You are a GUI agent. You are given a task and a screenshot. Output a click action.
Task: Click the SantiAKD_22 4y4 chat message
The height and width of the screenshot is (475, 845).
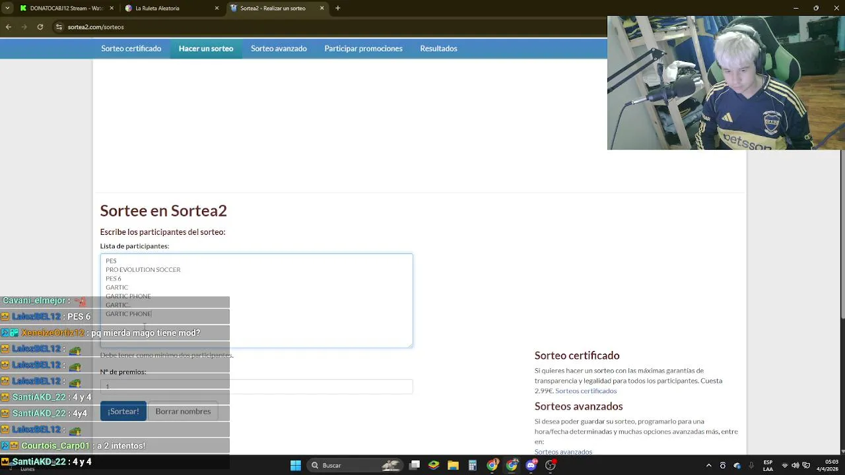[115, 414]
